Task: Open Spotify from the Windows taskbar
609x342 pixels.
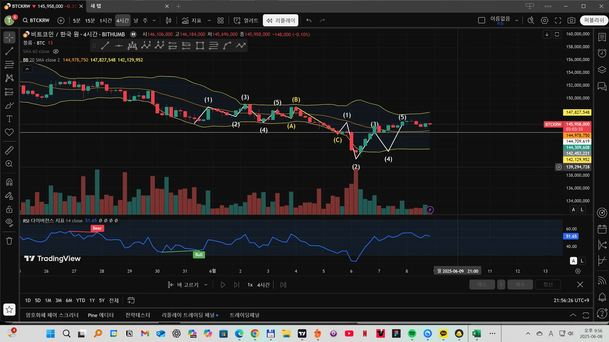Action: pyautogui.click(x=412, y=333)
